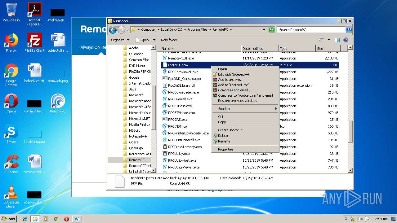Image resolution: width=397 pixels, height=223 pixels.
Task: Open the Skype desktop shortcut
Action: tap(11, 134)
